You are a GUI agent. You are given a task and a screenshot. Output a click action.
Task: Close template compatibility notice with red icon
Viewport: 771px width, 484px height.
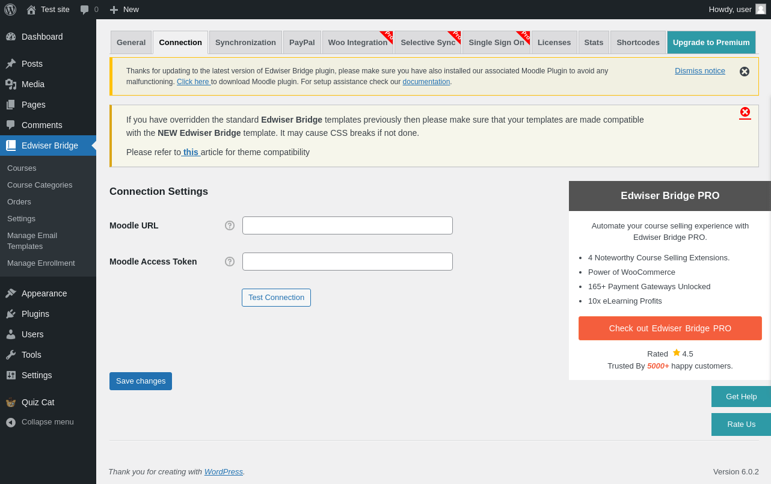[745, 112]
